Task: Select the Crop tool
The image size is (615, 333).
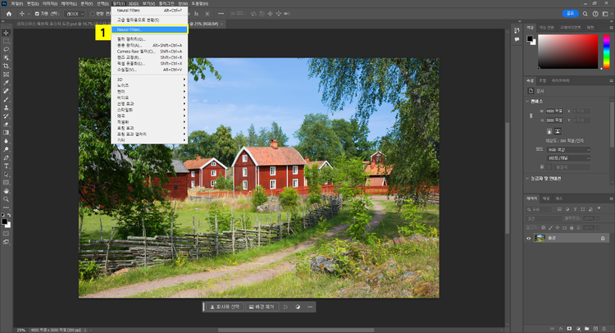Action: (x=6, y=66)
